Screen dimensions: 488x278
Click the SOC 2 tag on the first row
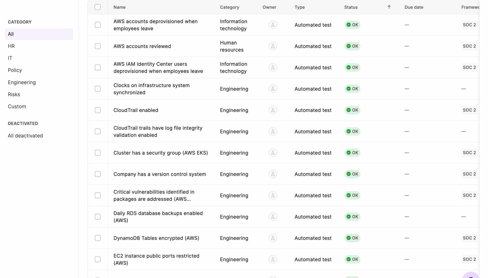[469, 25]
